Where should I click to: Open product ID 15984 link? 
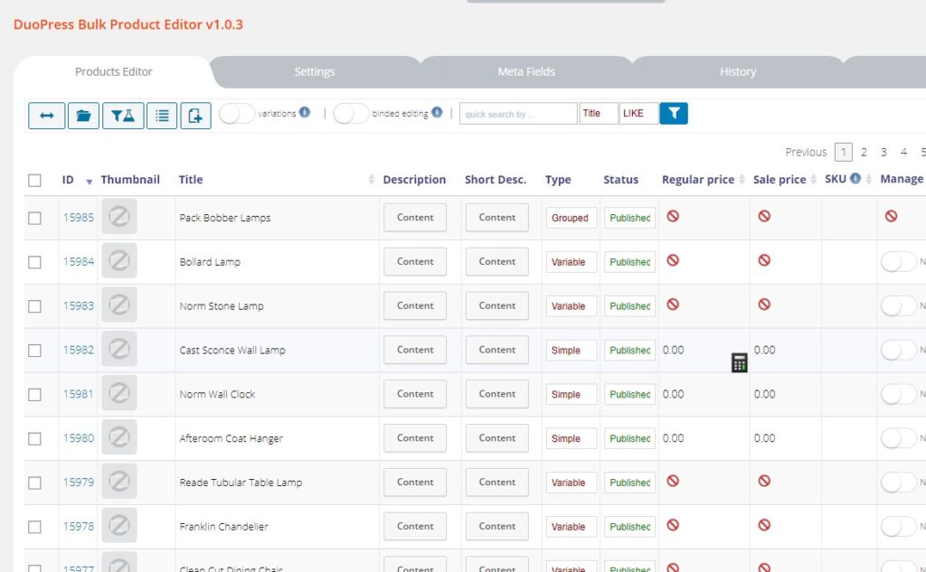tap(79, 261)
